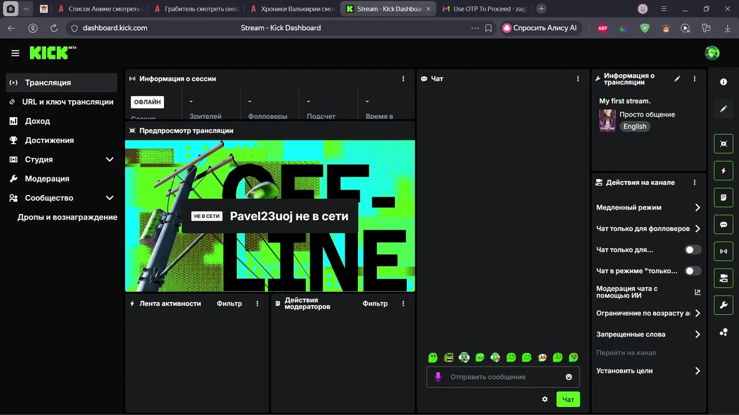Select Трансляция in sidebar
This screenshot has width=739, height=415.
[x=62, y=82]
